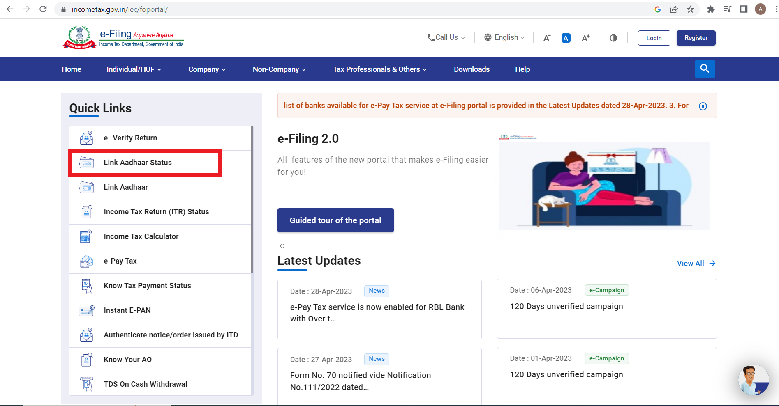Click the Authenticate notice/order envelope icon
779x406 pixels.
click(86, 335)
